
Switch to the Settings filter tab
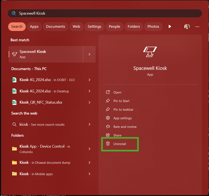(x=95, y=27)
